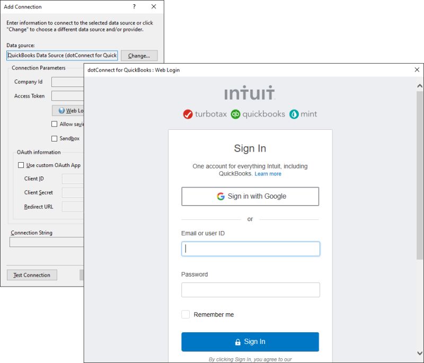Toggle the Allow saving checkbox

pyautogui.click(x=54, y=124)
